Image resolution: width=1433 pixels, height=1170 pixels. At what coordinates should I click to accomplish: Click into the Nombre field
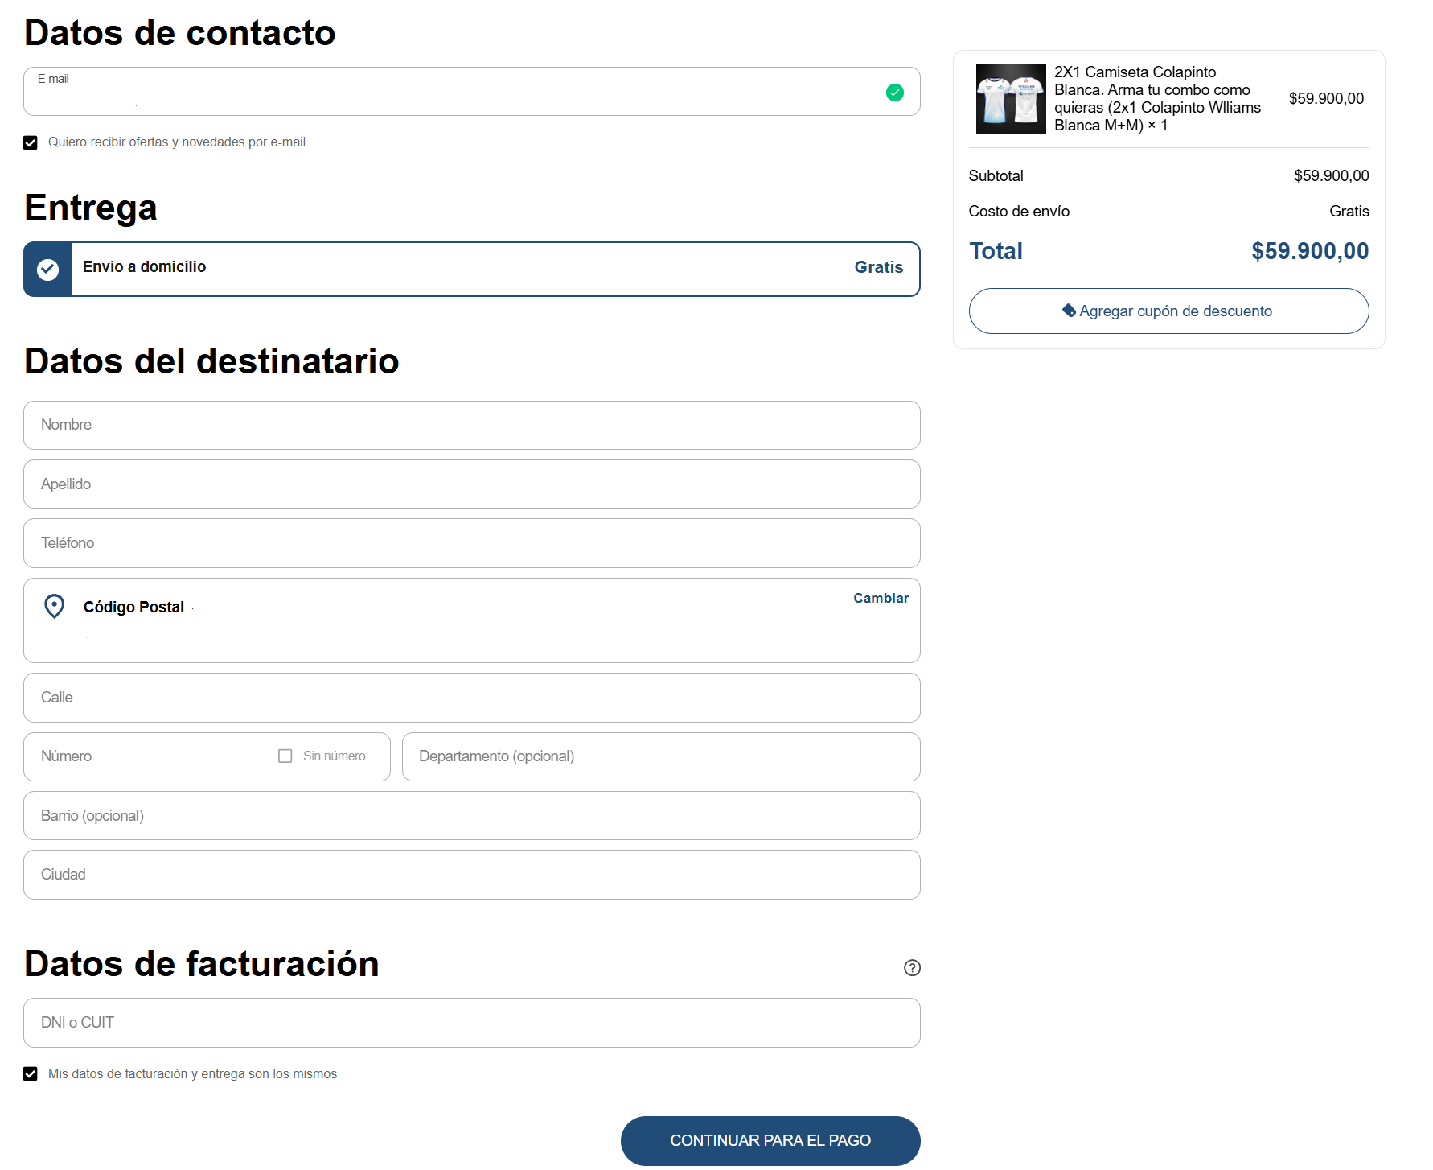coord(471,425)
